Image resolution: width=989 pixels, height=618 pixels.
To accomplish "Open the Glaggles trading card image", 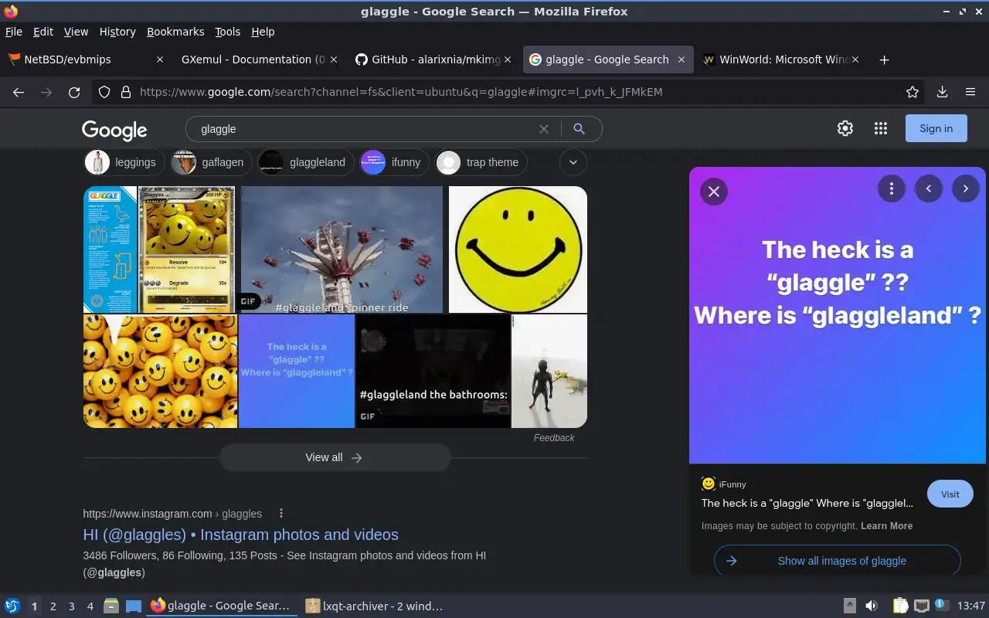I will coord(186,250).
